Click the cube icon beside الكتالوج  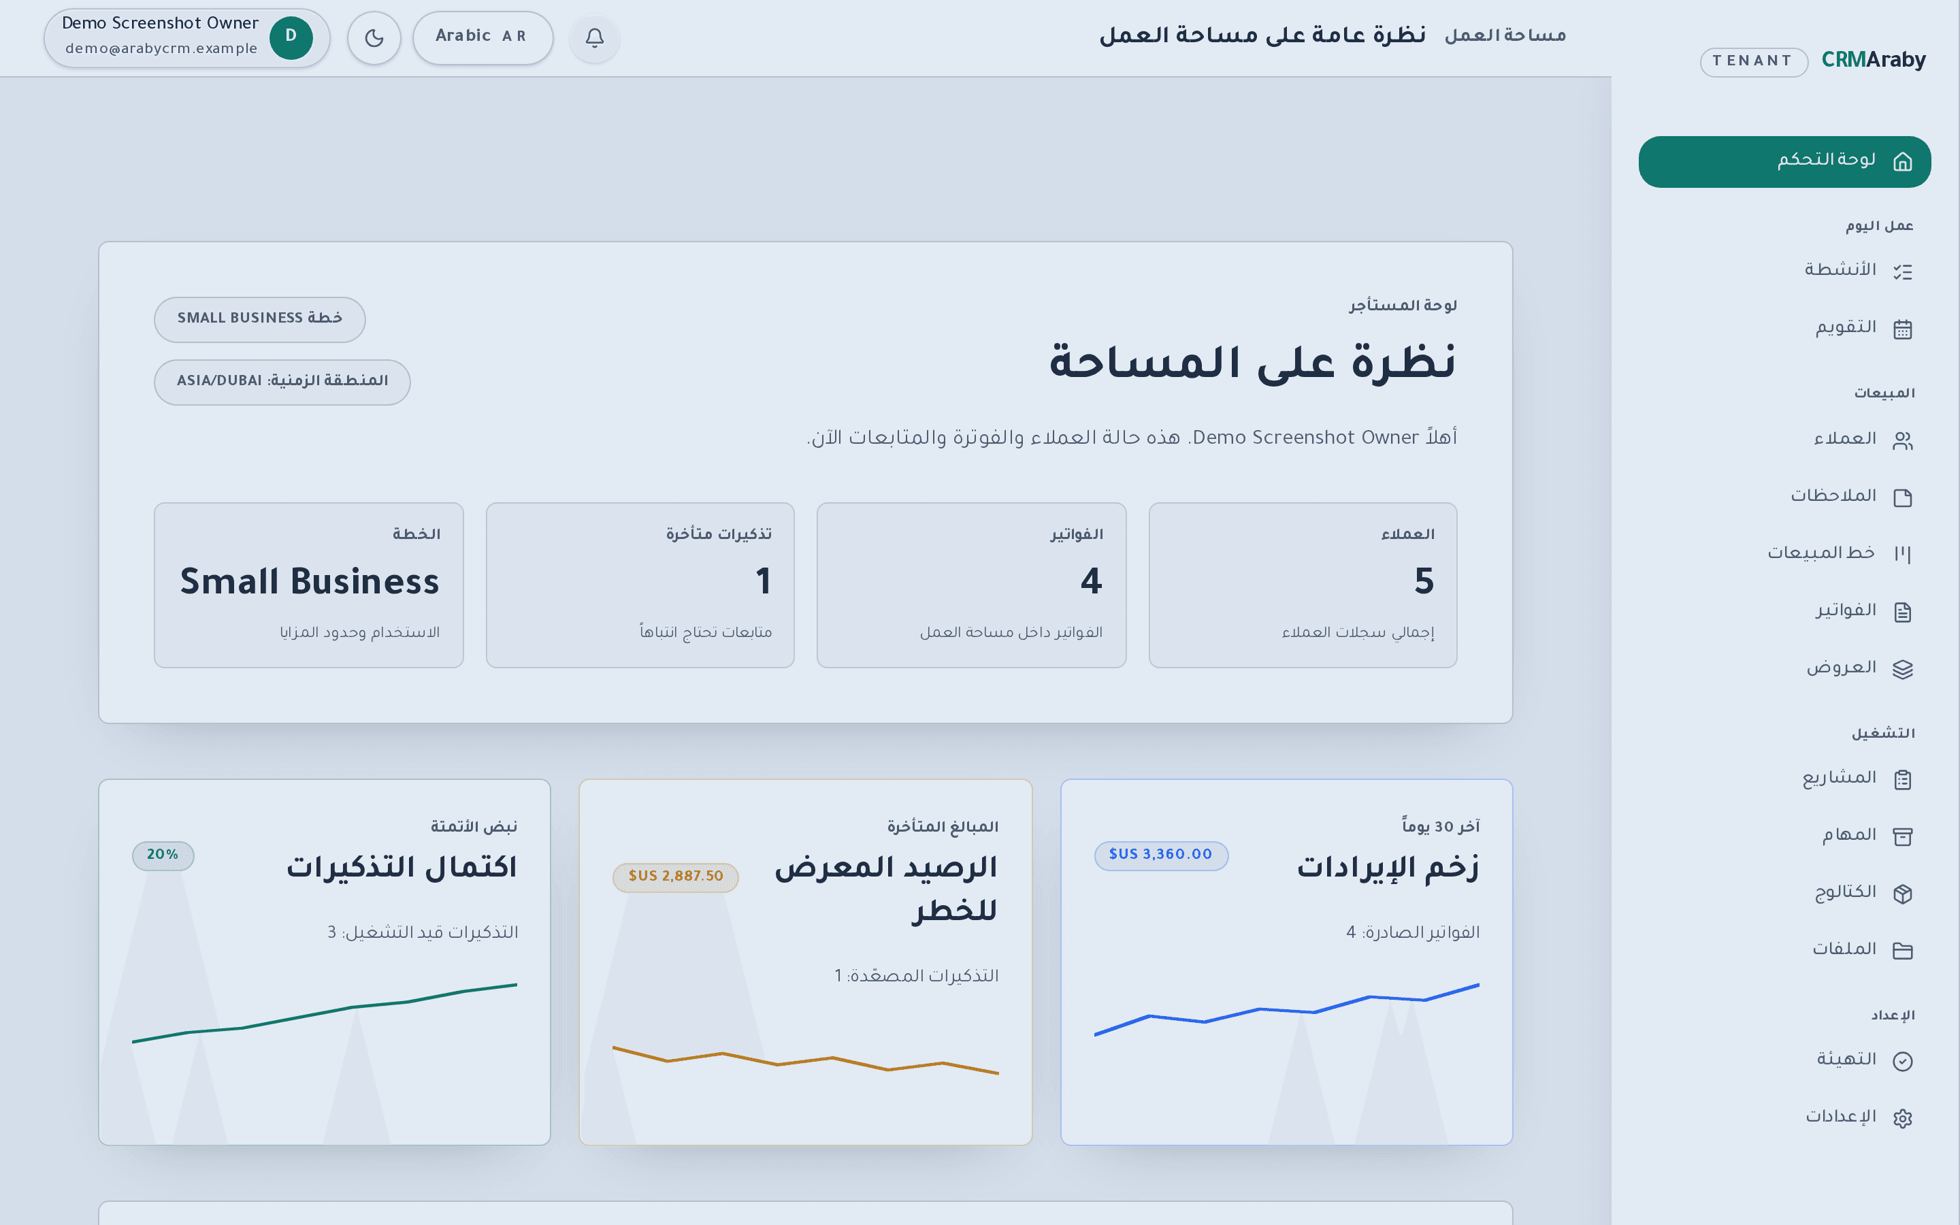pyautogui.click(x=1903, y=894)
